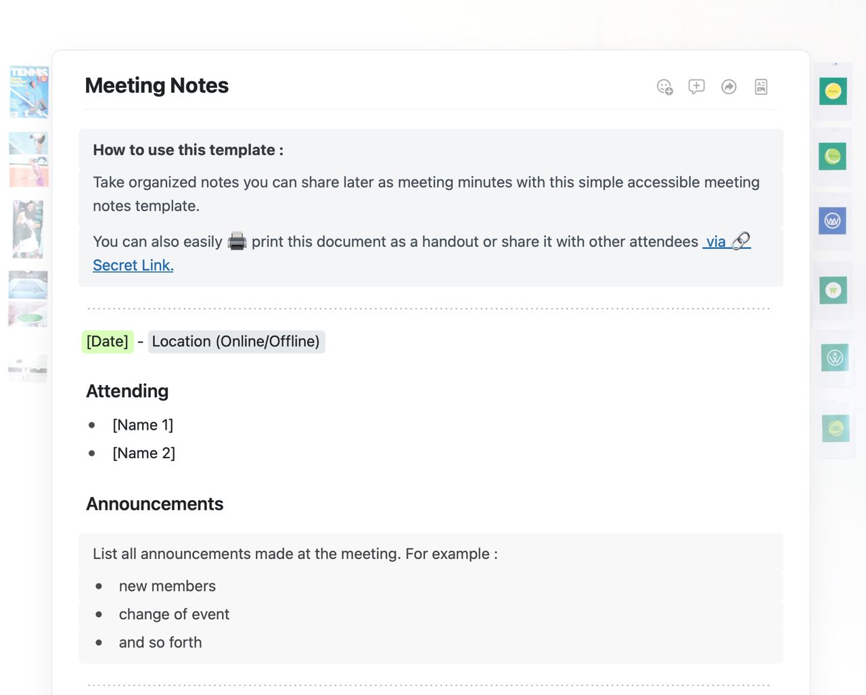866x695 pixels.
Task: Click the Attending heading
Action: coord(127,391)
